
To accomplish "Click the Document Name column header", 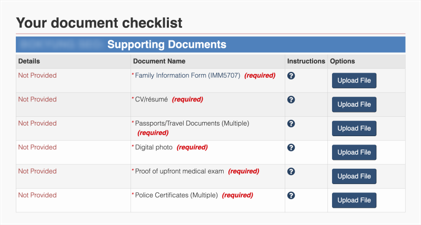I will tap(159, 62).
